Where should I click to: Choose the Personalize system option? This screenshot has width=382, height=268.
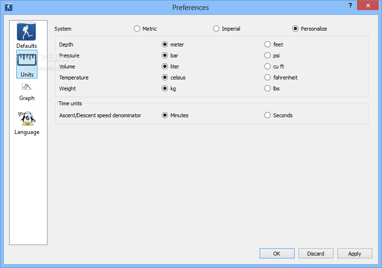(x=310, y=29)
